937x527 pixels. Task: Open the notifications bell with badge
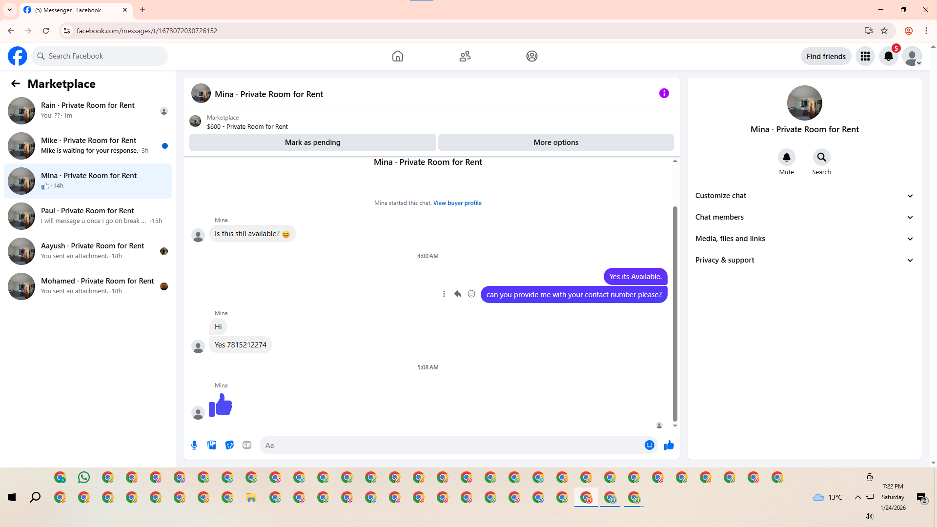pyautogui.click(x=889, y=56)
